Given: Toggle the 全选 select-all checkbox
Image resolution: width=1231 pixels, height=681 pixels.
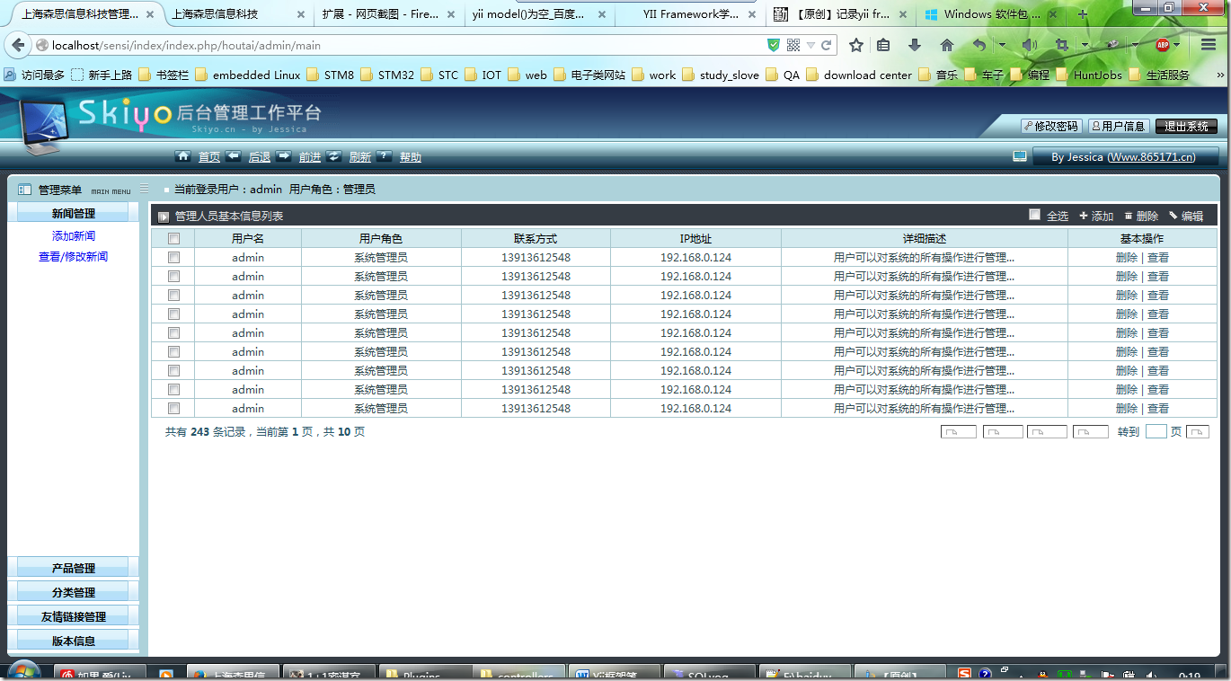Looking at the screenshot, I should click(x=1034, y=215).
